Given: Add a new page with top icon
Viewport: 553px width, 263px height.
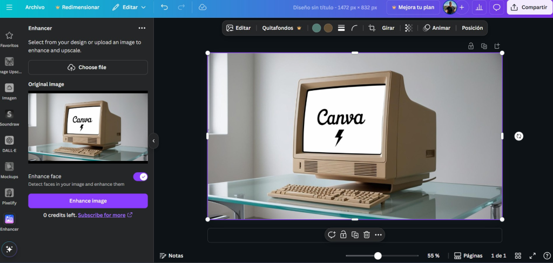Looking at the screenshot, I should pos(497,46).
